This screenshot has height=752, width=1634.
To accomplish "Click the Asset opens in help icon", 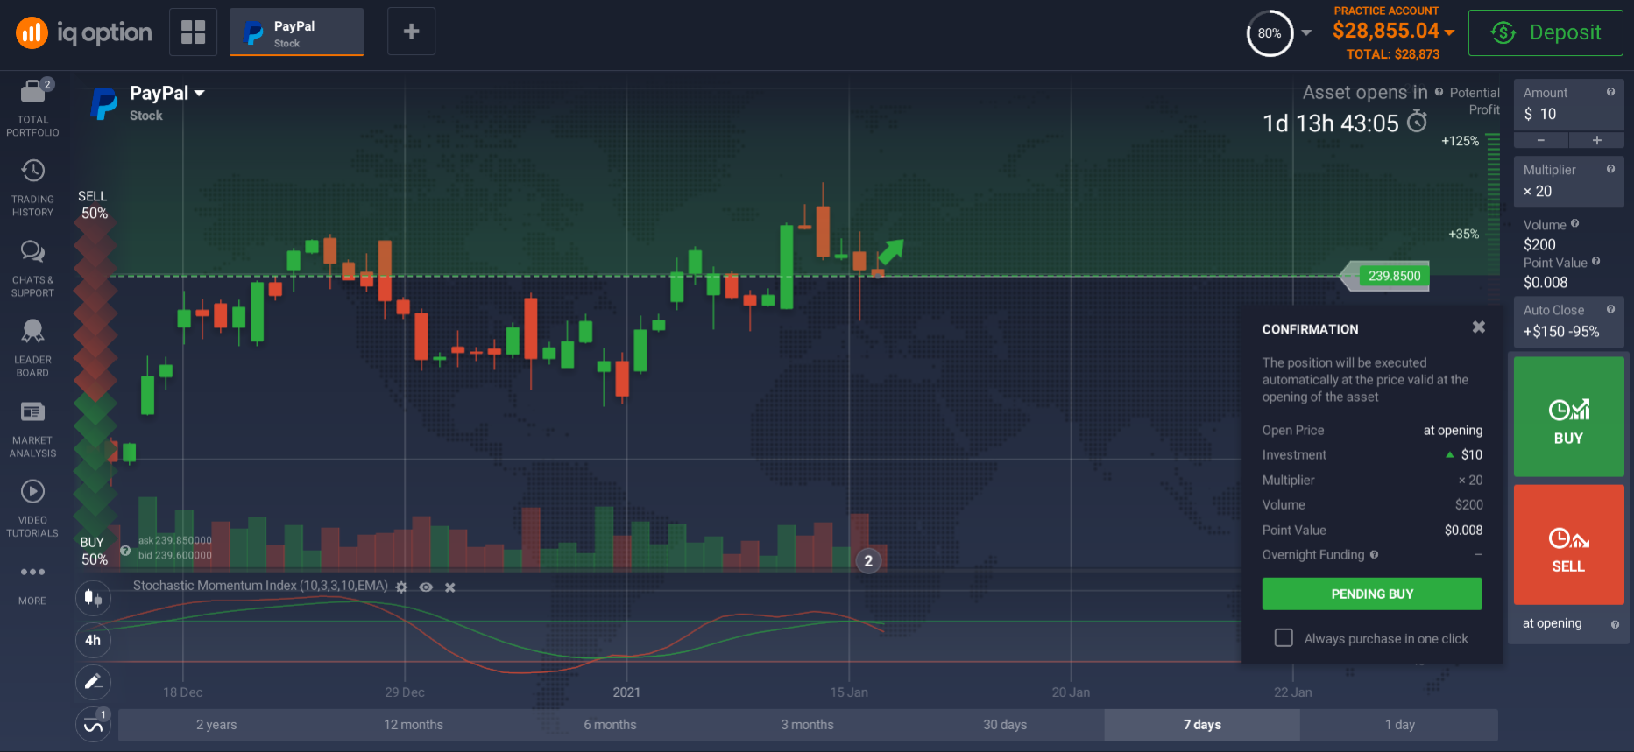I will coord(1439,91).
